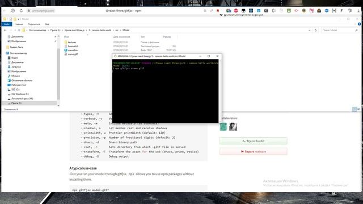This screenshot has width=363, height=204.
Task: Open the Home (Главная) ribbon tab
Action: 19,24
